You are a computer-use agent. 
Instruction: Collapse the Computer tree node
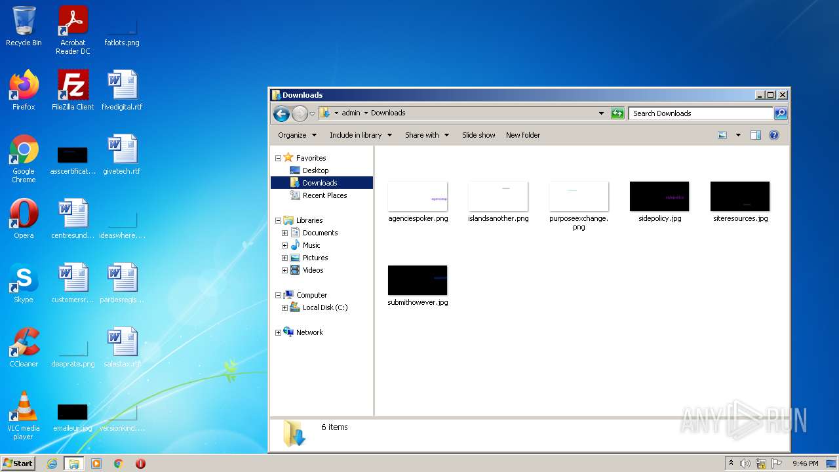point(278,295)
